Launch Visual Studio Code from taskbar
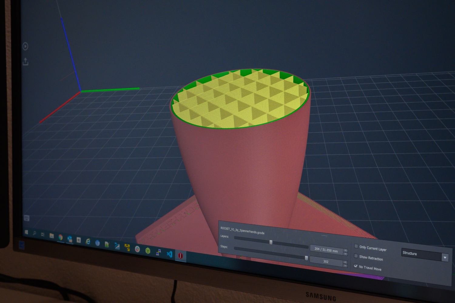455x303 pixels. (169, 254)
